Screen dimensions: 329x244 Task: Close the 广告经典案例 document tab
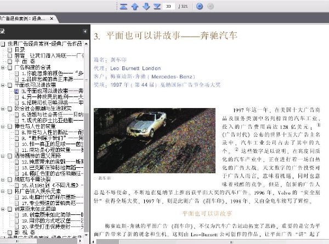[52, 19]
